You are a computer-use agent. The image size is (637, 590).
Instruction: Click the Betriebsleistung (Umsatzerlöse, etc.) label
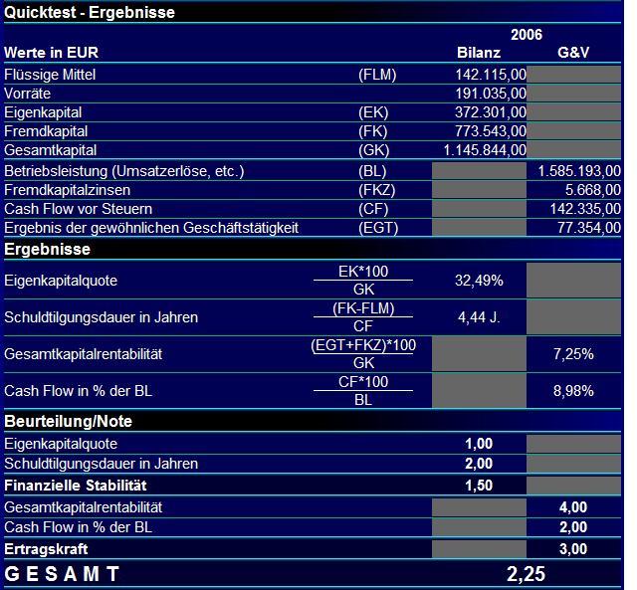124,171
